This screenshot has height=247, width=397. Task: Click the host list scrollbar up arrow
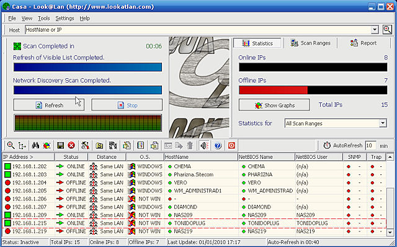(x=390, y=157)
